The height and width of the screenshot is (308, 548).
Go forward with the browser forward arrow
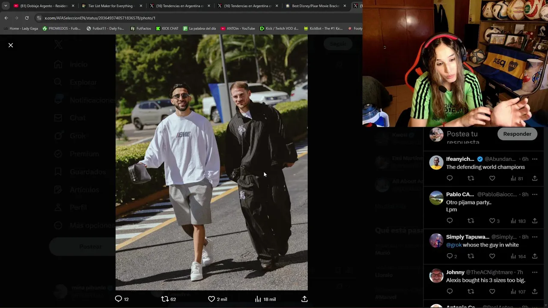16,18
